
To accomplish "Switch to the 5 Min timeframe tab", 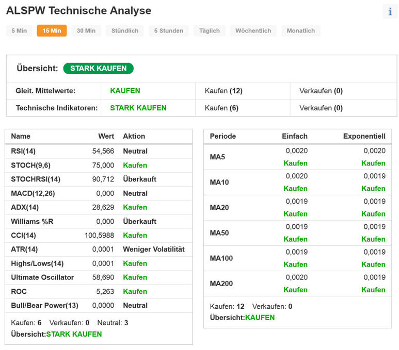I will pyautogui.click(x=19, y=31).
